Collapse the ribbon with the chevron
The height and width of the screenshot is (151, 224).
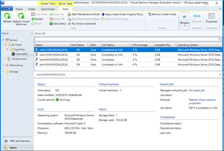tap(220, 9)
